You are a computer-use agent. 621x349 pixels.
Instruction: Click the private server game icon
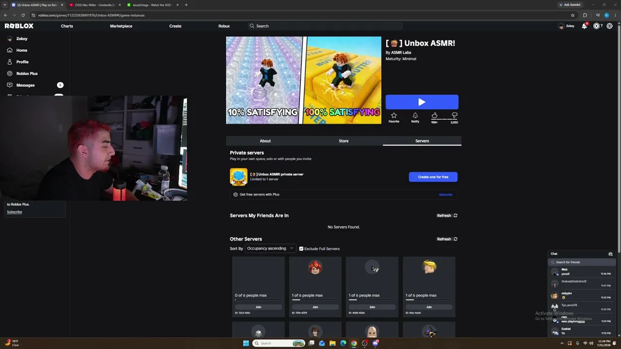[x=239, y=177]
